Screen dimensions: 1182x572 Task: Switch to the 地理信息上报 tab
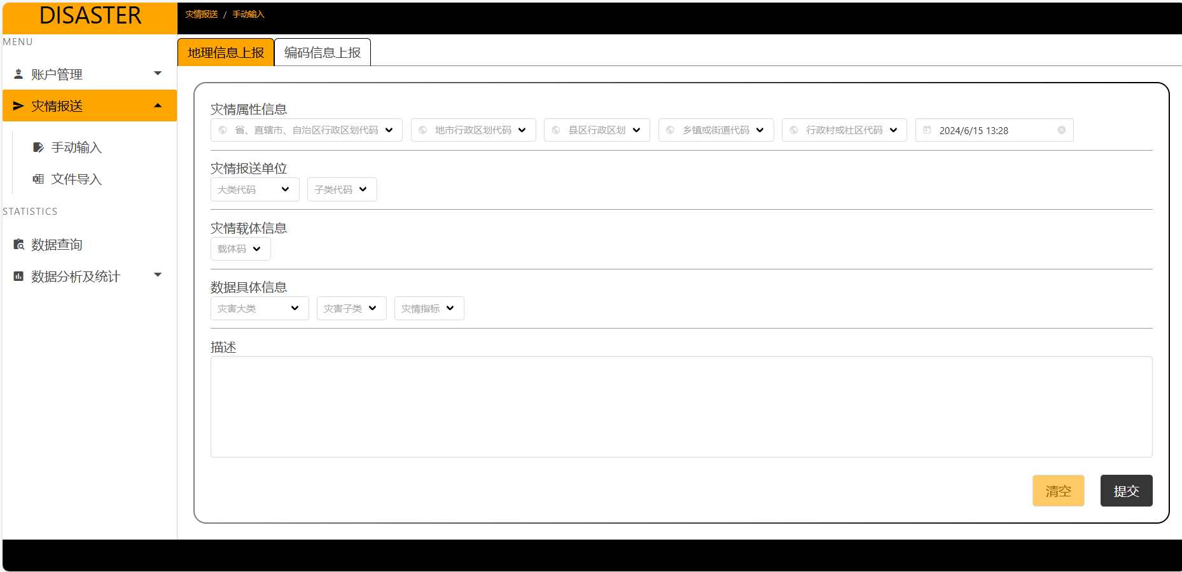click(226, 52)
